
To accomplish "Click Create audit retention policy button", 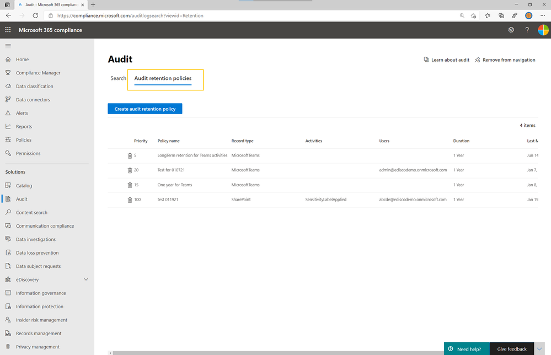I will [145, 109].
